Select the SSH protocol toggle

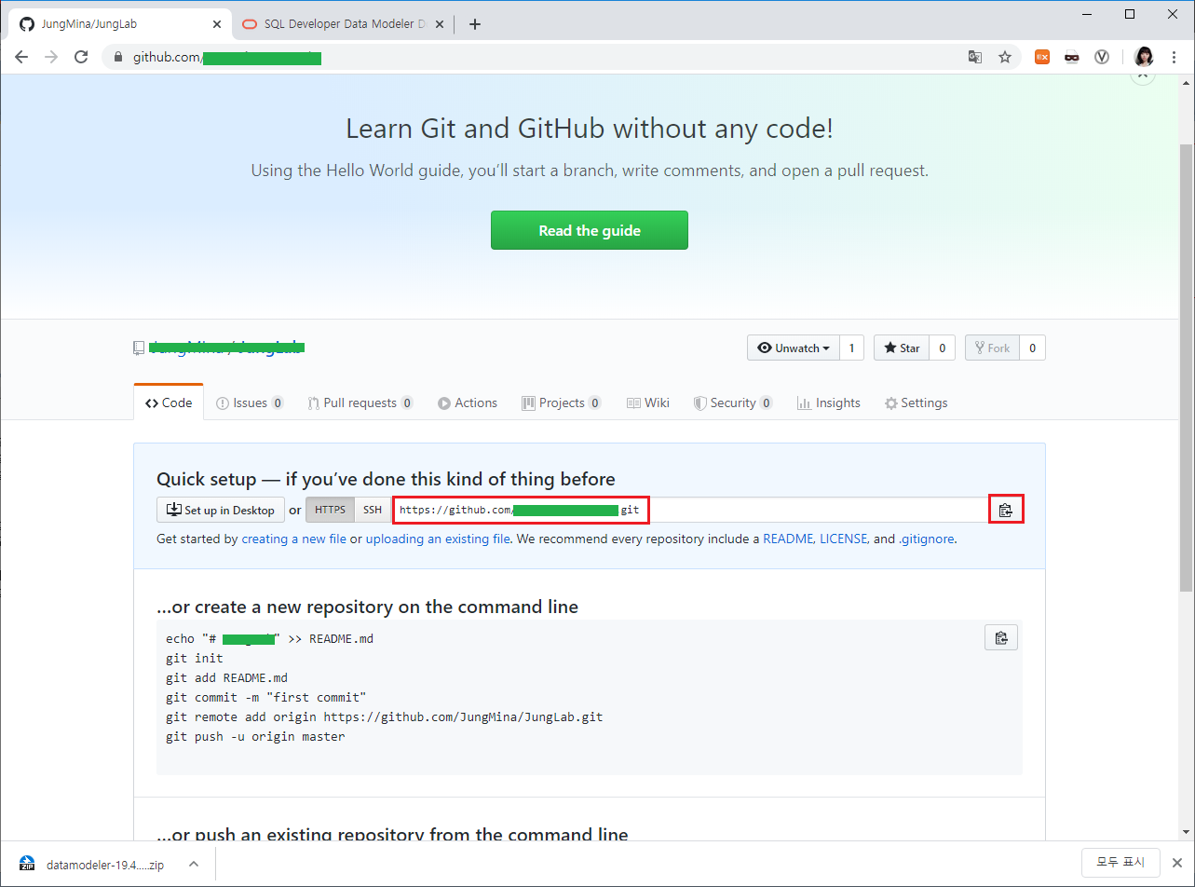click(373, 510)
